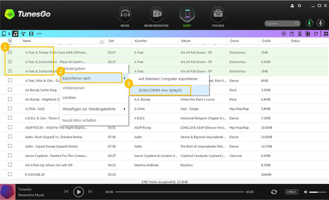The width and height of the screenshot is (329, 200).
Task: Check the A.CHAL GAZI track
Action: tap(10, 108)
